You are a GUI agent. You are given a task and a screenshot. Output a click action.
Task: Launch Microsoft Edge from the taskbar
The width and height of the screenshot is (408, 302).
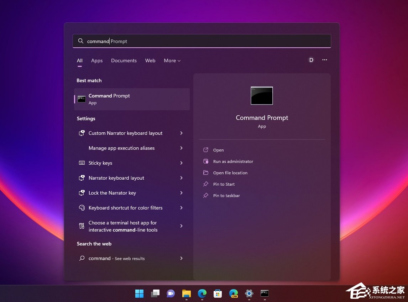click(202, 293)
